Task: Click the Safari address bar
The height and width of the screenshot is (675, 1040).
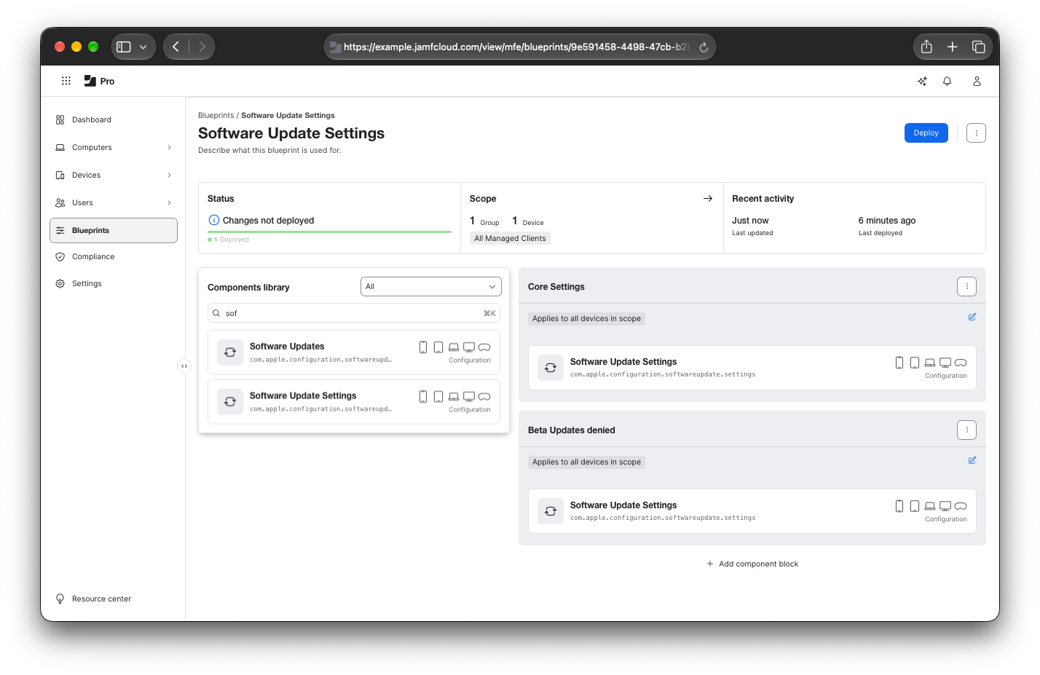Action: 520,47
